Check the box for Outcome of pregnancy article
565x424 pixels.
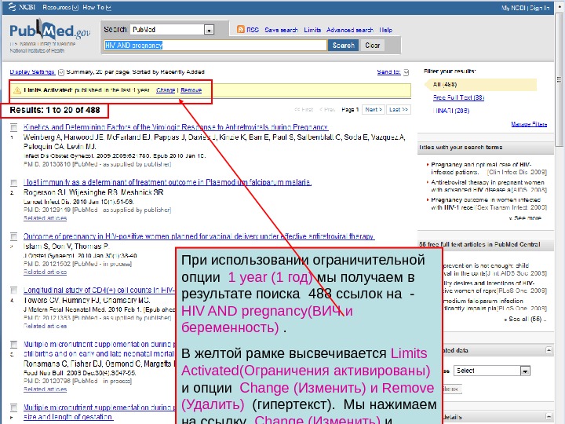(13, 236)
